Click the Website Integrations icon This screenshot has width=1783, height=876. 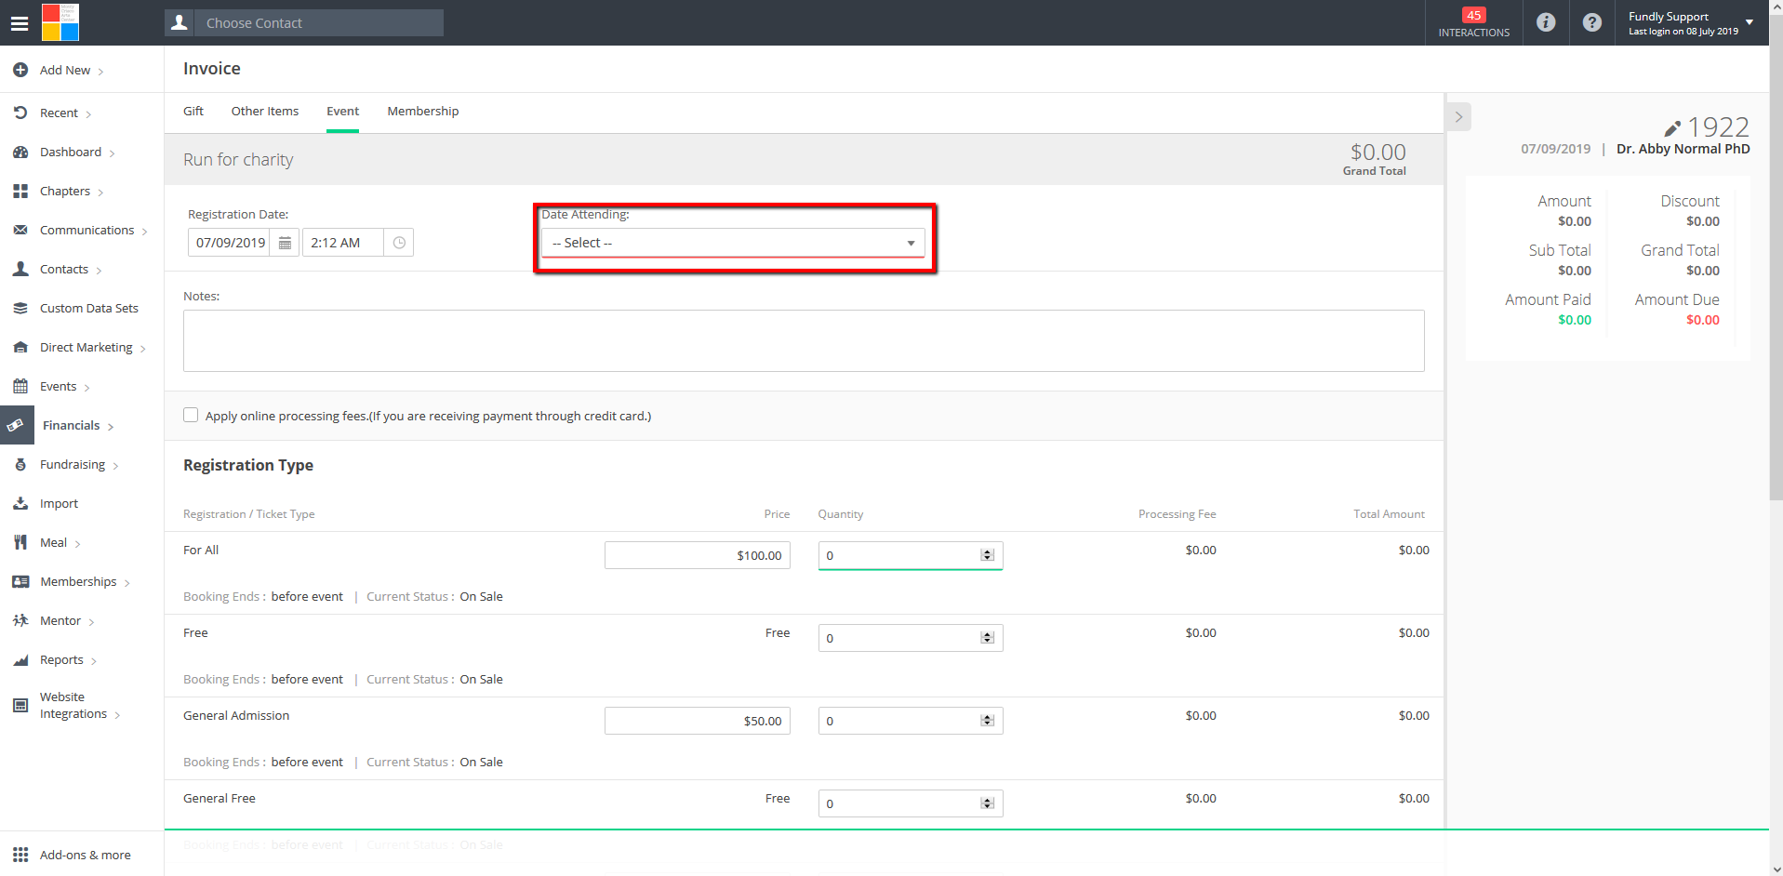pyautogui.click(x=20, y=705)
